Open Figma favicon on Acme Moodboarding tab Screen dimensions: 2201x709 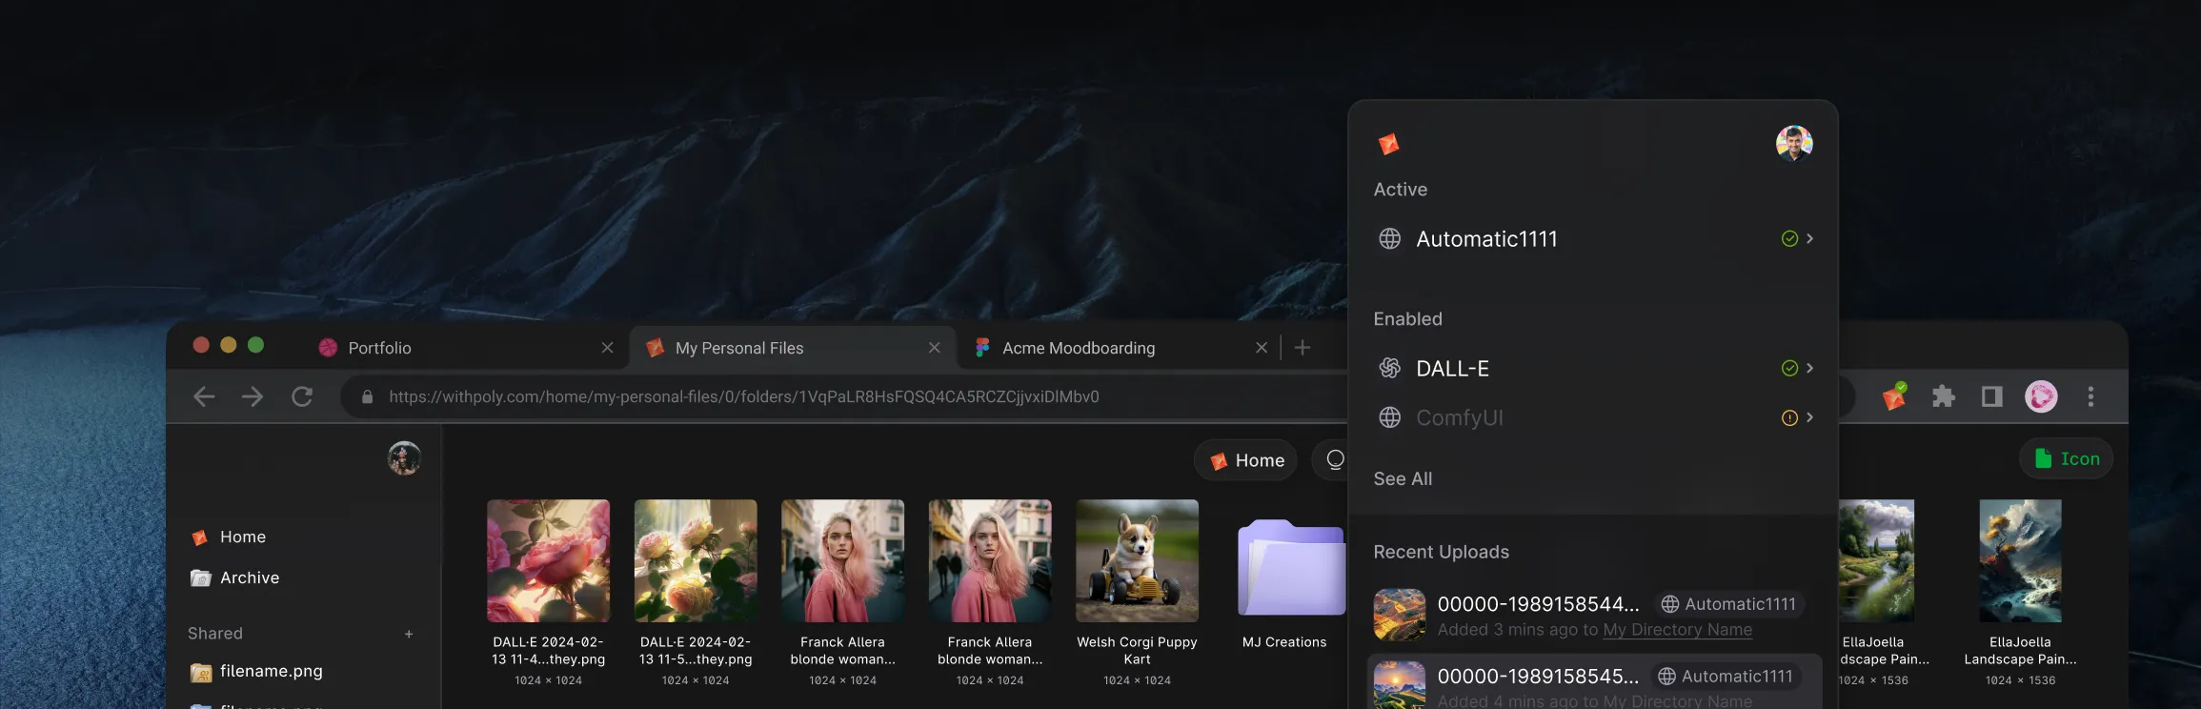[x=982, y=348]
